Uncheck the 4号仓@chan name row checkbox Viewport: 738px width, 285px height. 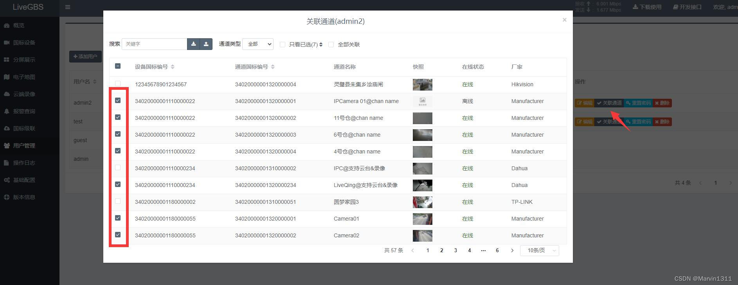coord(118,151)
